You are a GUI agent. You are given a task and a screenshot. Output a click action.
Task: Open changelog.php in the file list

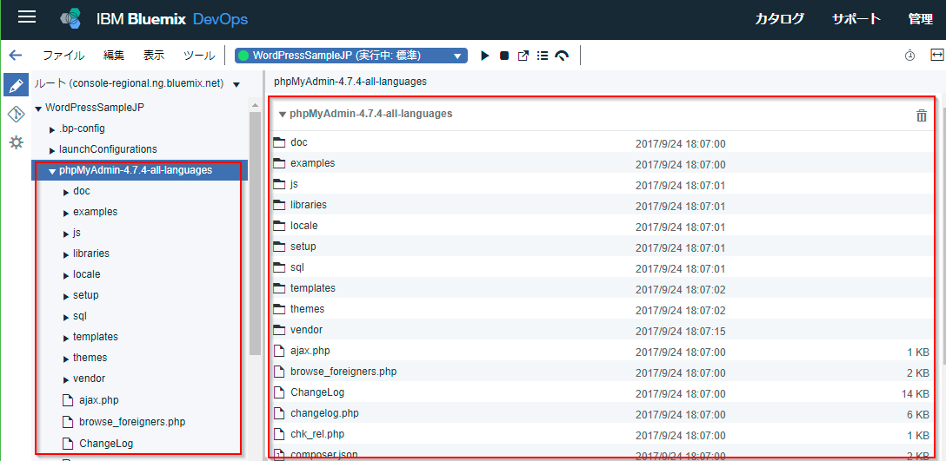324,412
